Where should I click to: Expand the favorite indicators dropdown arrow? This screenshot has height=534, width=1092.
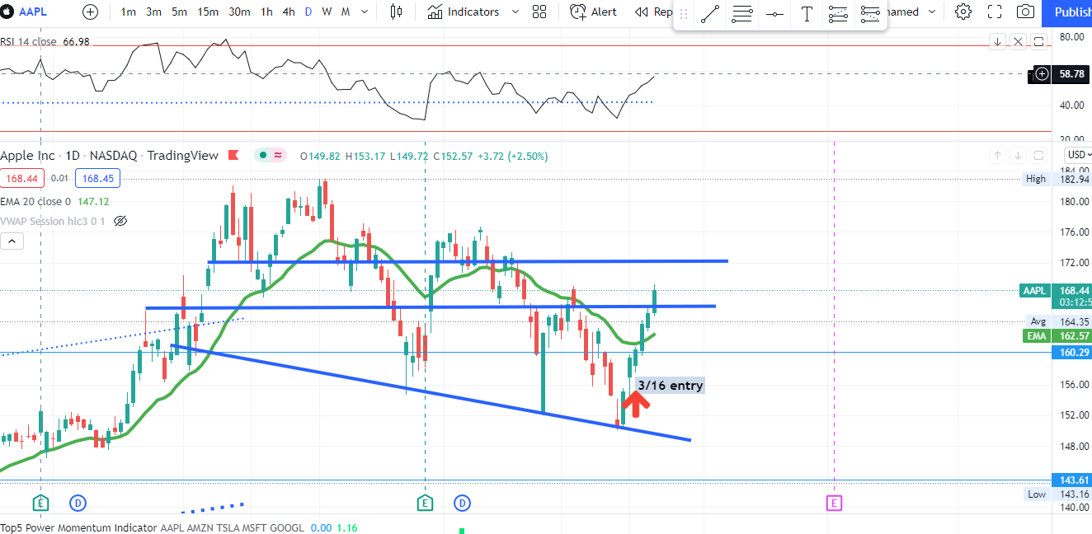pyautogui.click(x=515, y=12)
